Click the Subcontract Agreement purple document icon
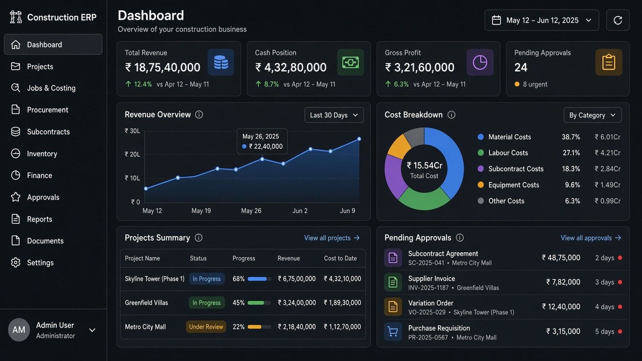This screenshot has width=642, height=361. (x=393, y=258)
